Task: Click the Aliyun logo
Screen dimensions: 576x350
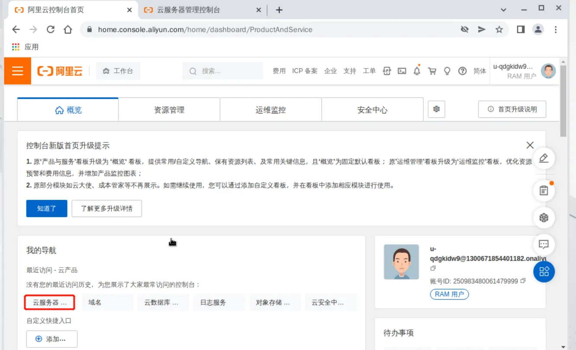Action: (x=60, y=71)
